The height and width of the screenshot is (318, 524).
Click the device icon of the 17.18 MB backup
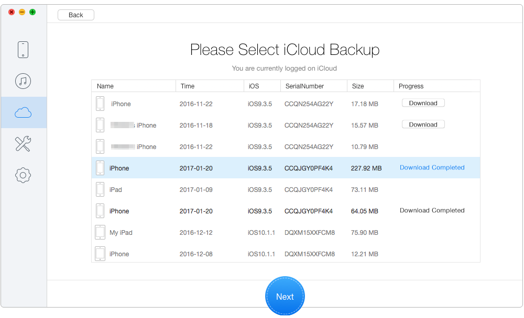[100, 104]
